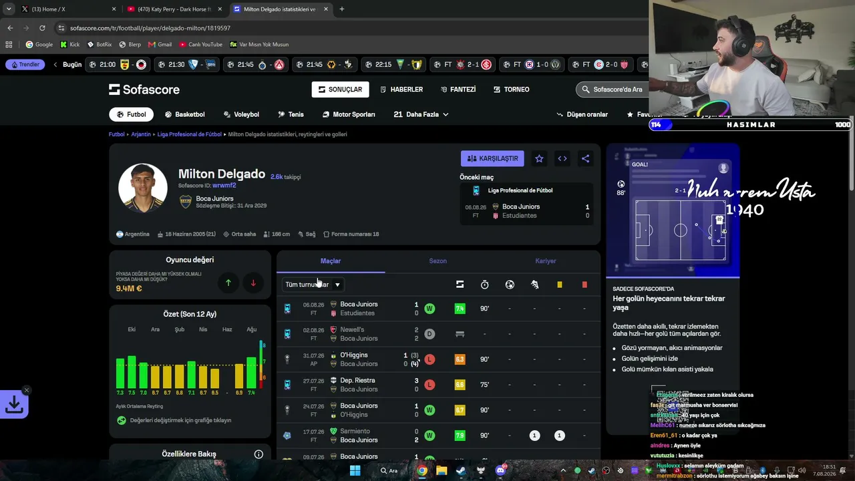Click the Trendler button
This screenshot has height=481, width=855.
[24, 65]
